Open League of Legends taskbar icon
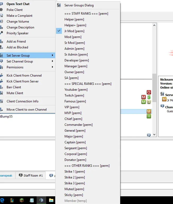The height and width of the screenshot is (204, 173). pyautogui.click(x=12, y=200)
